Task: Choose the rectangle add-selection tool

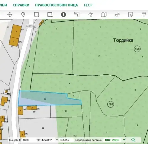Action: 36,15
